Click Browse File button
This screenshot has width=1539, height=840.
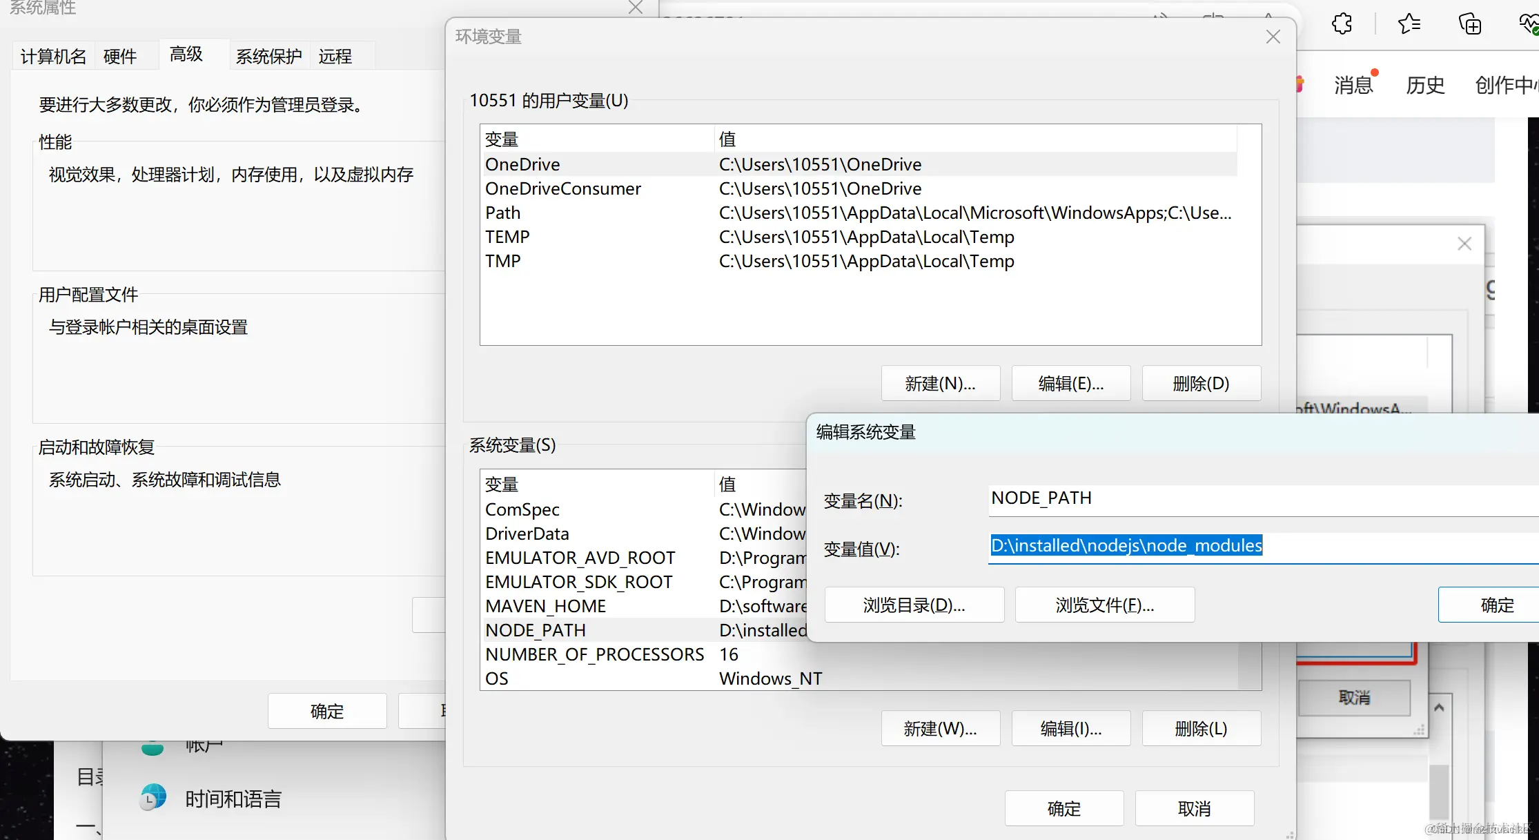[1104, 605]
